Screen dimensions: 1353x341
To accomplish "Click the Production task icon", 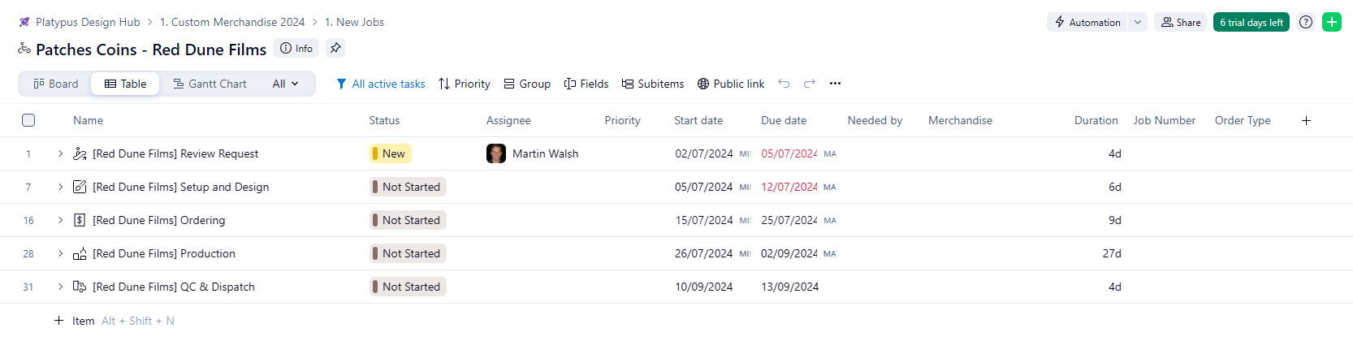I will tap(80, 253).
